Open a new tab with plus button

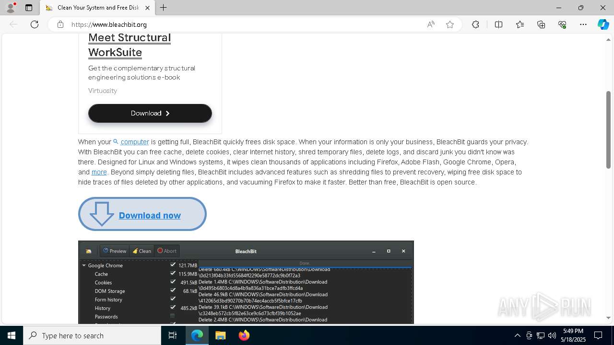[164, 8]
